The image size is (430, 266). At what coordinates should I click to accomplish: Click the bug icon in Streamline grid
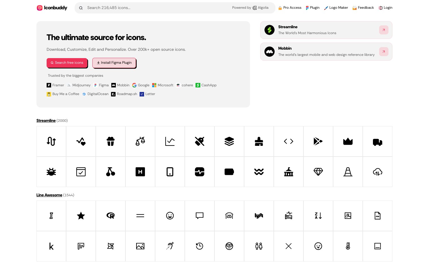click(x=51, y=172)
